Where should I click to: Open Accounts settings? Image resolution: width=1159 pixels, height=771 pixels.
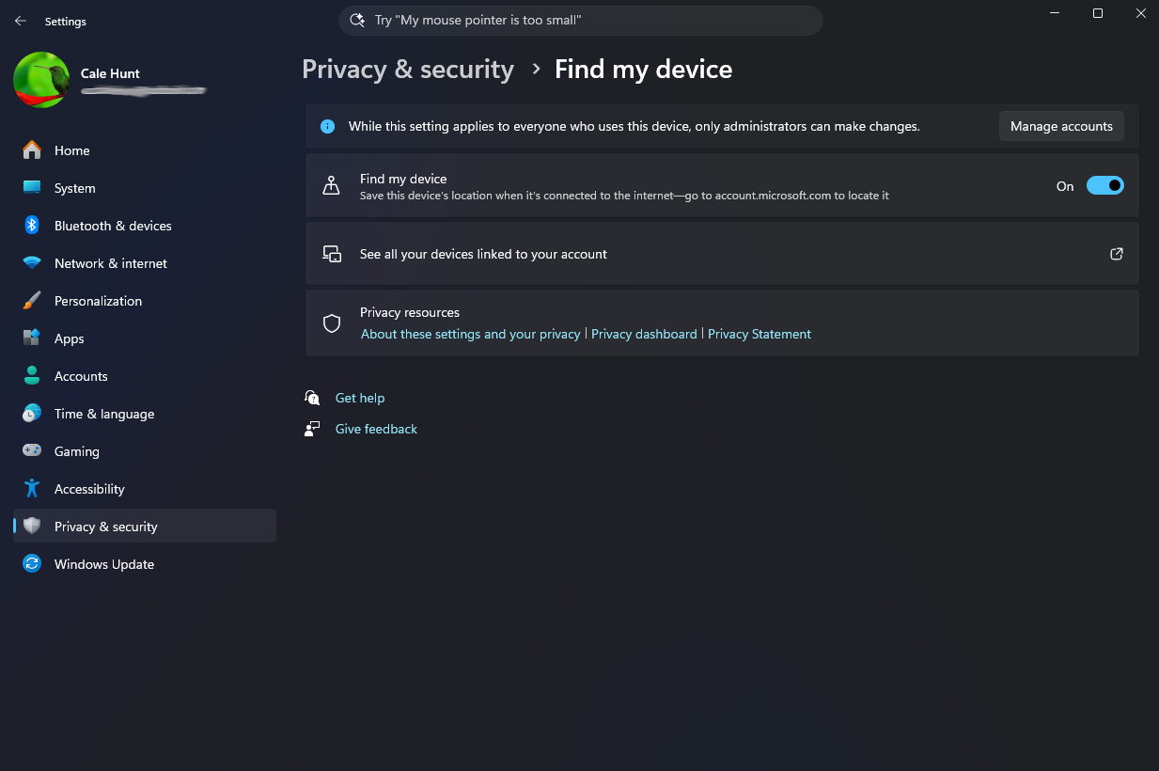point(145,376)
